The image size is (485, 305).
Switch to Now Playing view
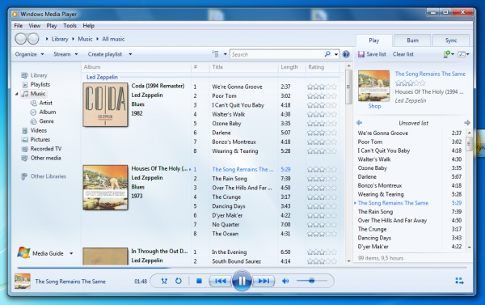459,281
